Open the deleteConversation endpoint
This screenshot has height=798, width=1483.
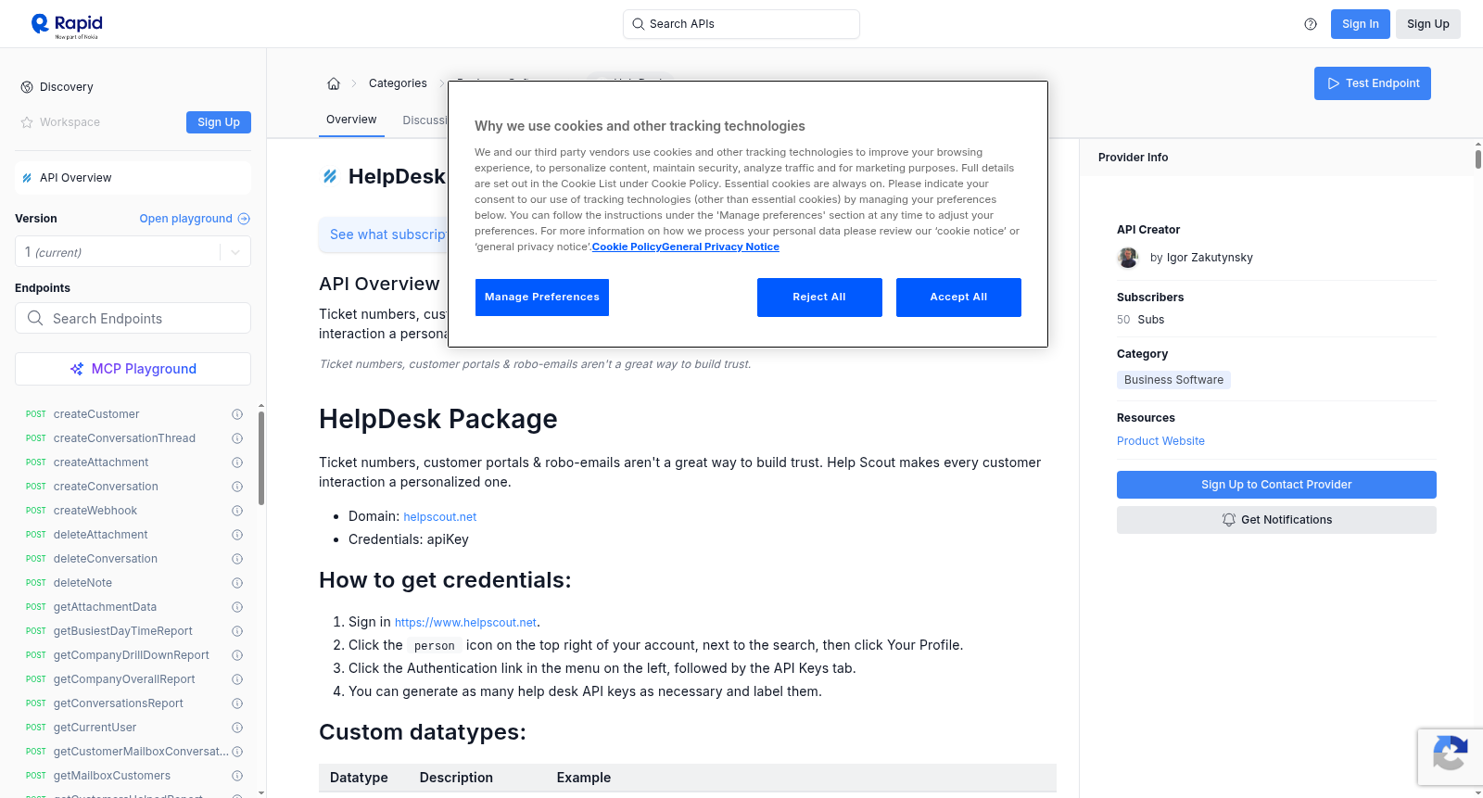(106, 559)
